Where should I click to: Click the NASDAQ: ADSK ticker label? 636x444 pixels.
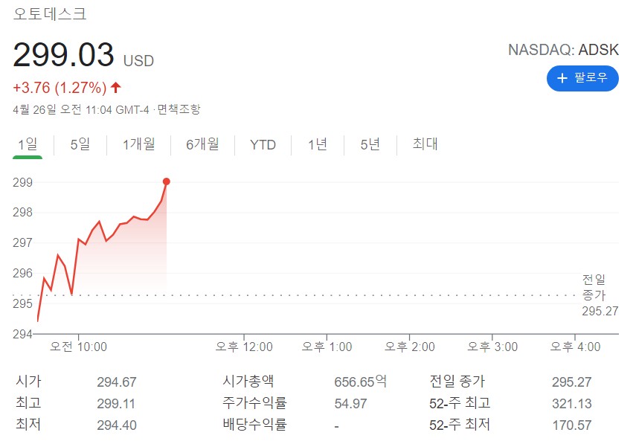click(x=563, y=50)
